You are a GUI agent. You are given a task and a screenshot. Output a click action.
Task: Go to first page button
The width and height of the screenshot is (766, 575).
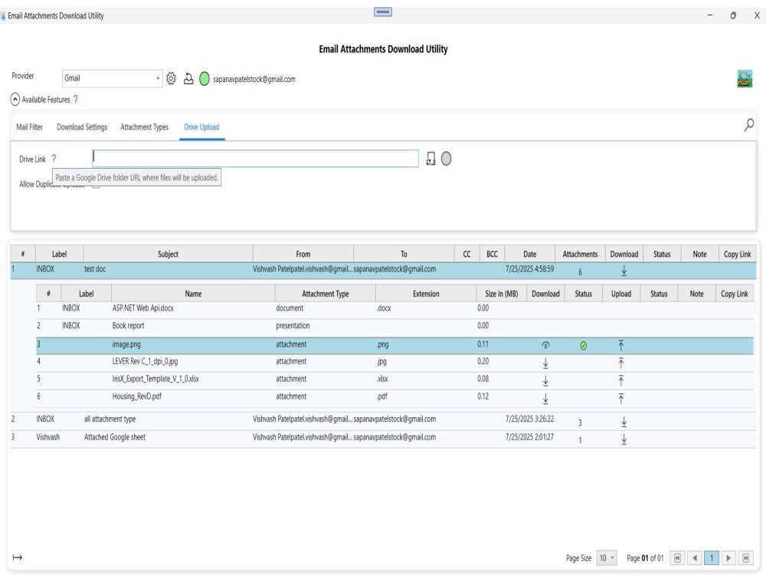(677, 558)
